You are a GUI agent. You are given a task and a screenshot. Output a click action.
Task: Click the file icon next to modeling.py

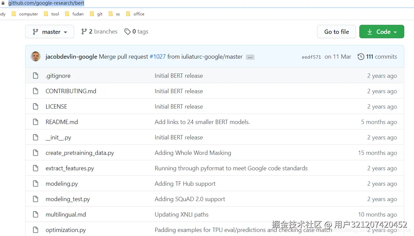[x=36, y=184]
